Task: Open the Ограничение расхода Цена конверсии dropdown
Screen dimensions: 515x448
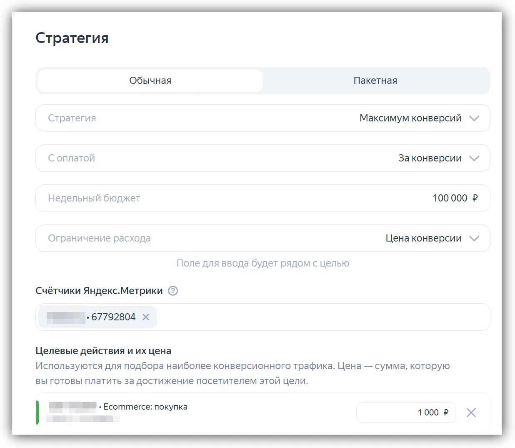Action: click(x=263, y=238)
